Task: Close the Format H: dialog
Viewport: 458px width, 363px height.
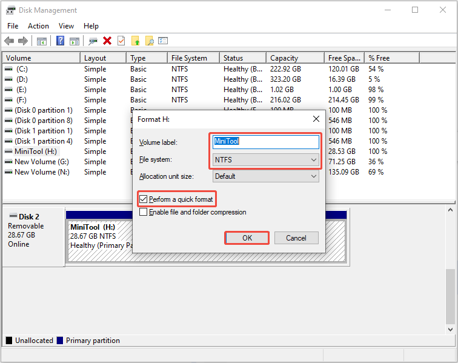Action: coord(316,119)
